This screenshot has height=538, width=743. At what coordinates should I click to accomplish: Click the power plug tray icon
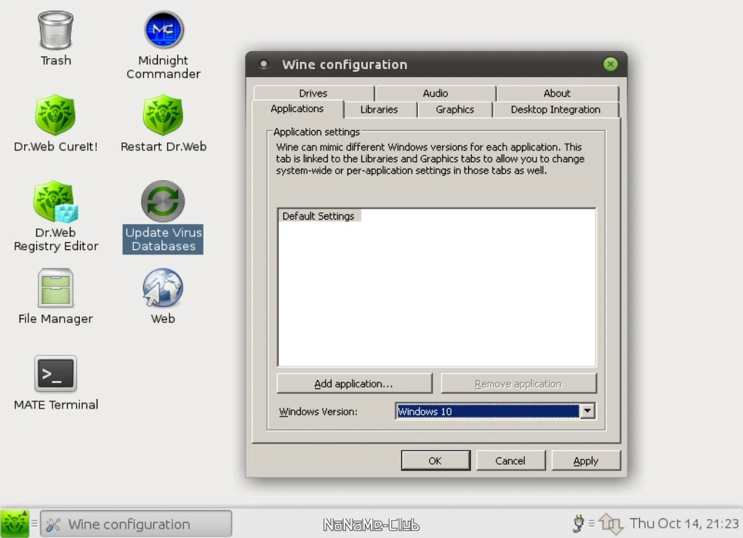pyautogui.click(x=578, y=523)
